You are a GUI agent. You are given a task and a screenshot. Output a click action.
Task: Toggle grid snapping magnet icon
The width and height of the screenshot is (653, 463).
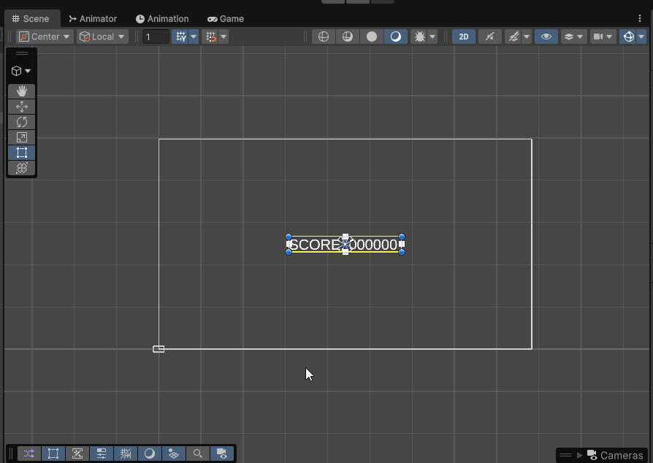[x=210, y=37]
